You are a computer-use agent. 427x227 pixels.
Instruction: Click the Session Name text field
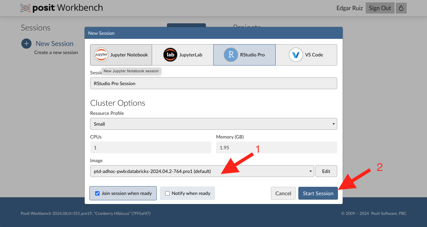click(x=213, y=83)
